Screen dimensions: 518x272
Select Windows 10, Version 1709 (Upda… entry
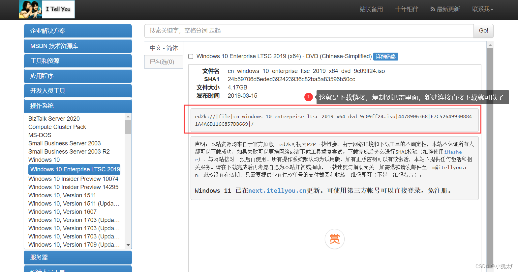coord(74,245)
